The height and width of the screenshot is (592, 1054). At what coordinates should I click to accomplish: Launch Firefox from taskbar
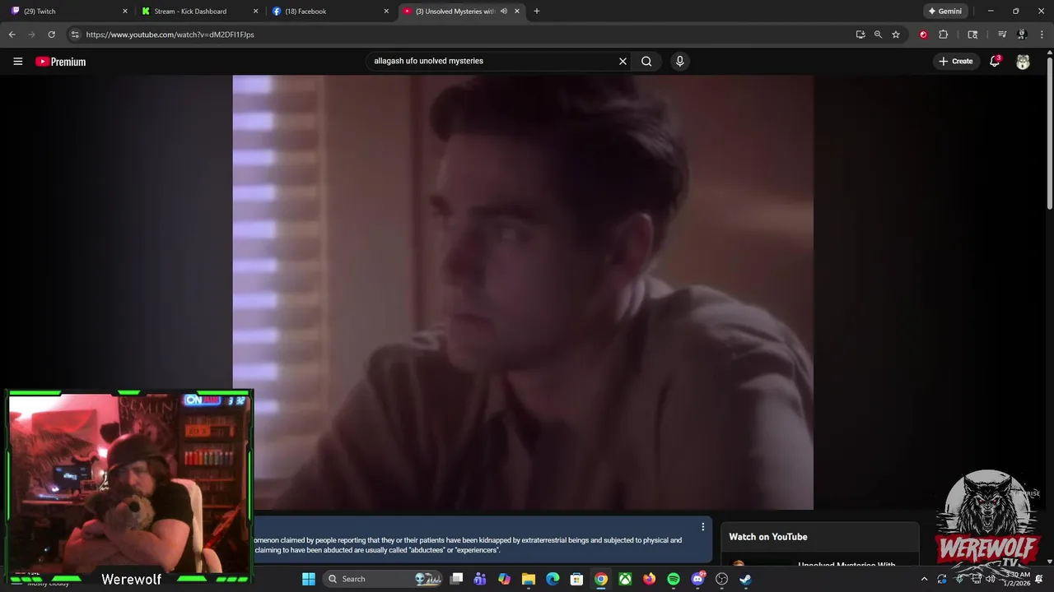click(x=649, y=579)
